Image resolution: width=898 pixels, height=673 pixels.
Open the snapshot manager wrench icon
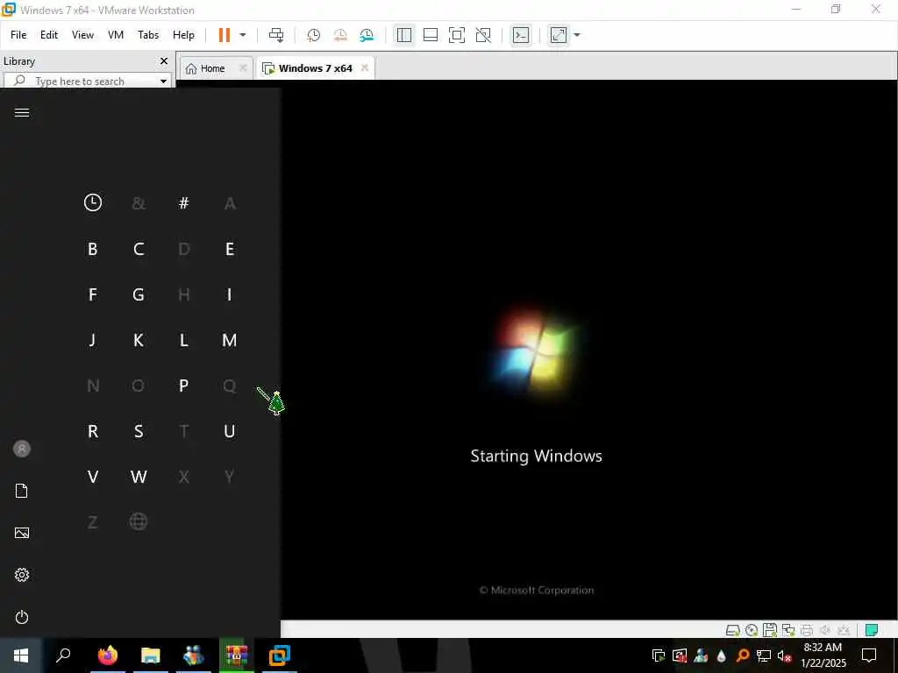pos(367,35)
